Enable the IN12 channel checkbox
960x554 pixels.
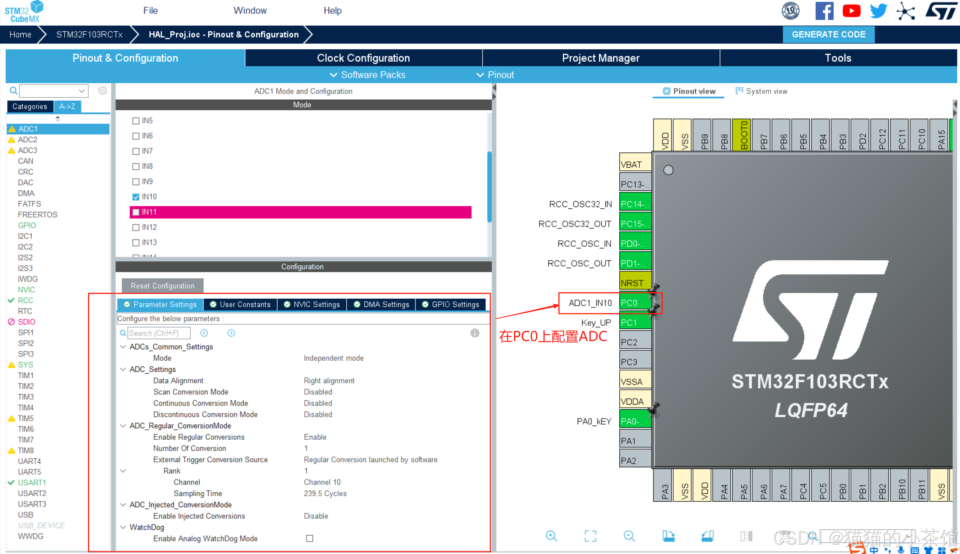(136, 228)
